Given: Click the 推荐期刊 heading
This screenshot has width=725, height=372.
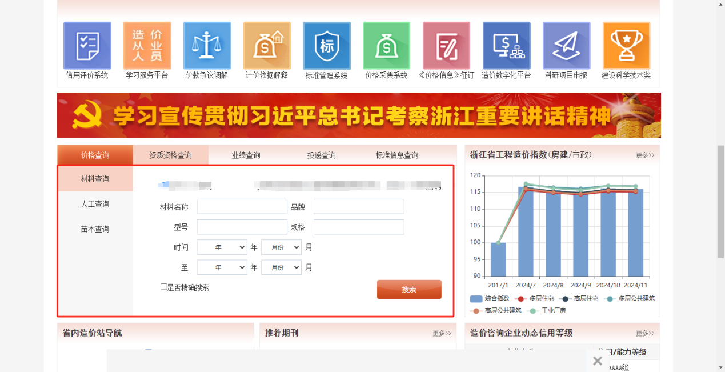Looking at the screenshot, I should tap(282, 333).
